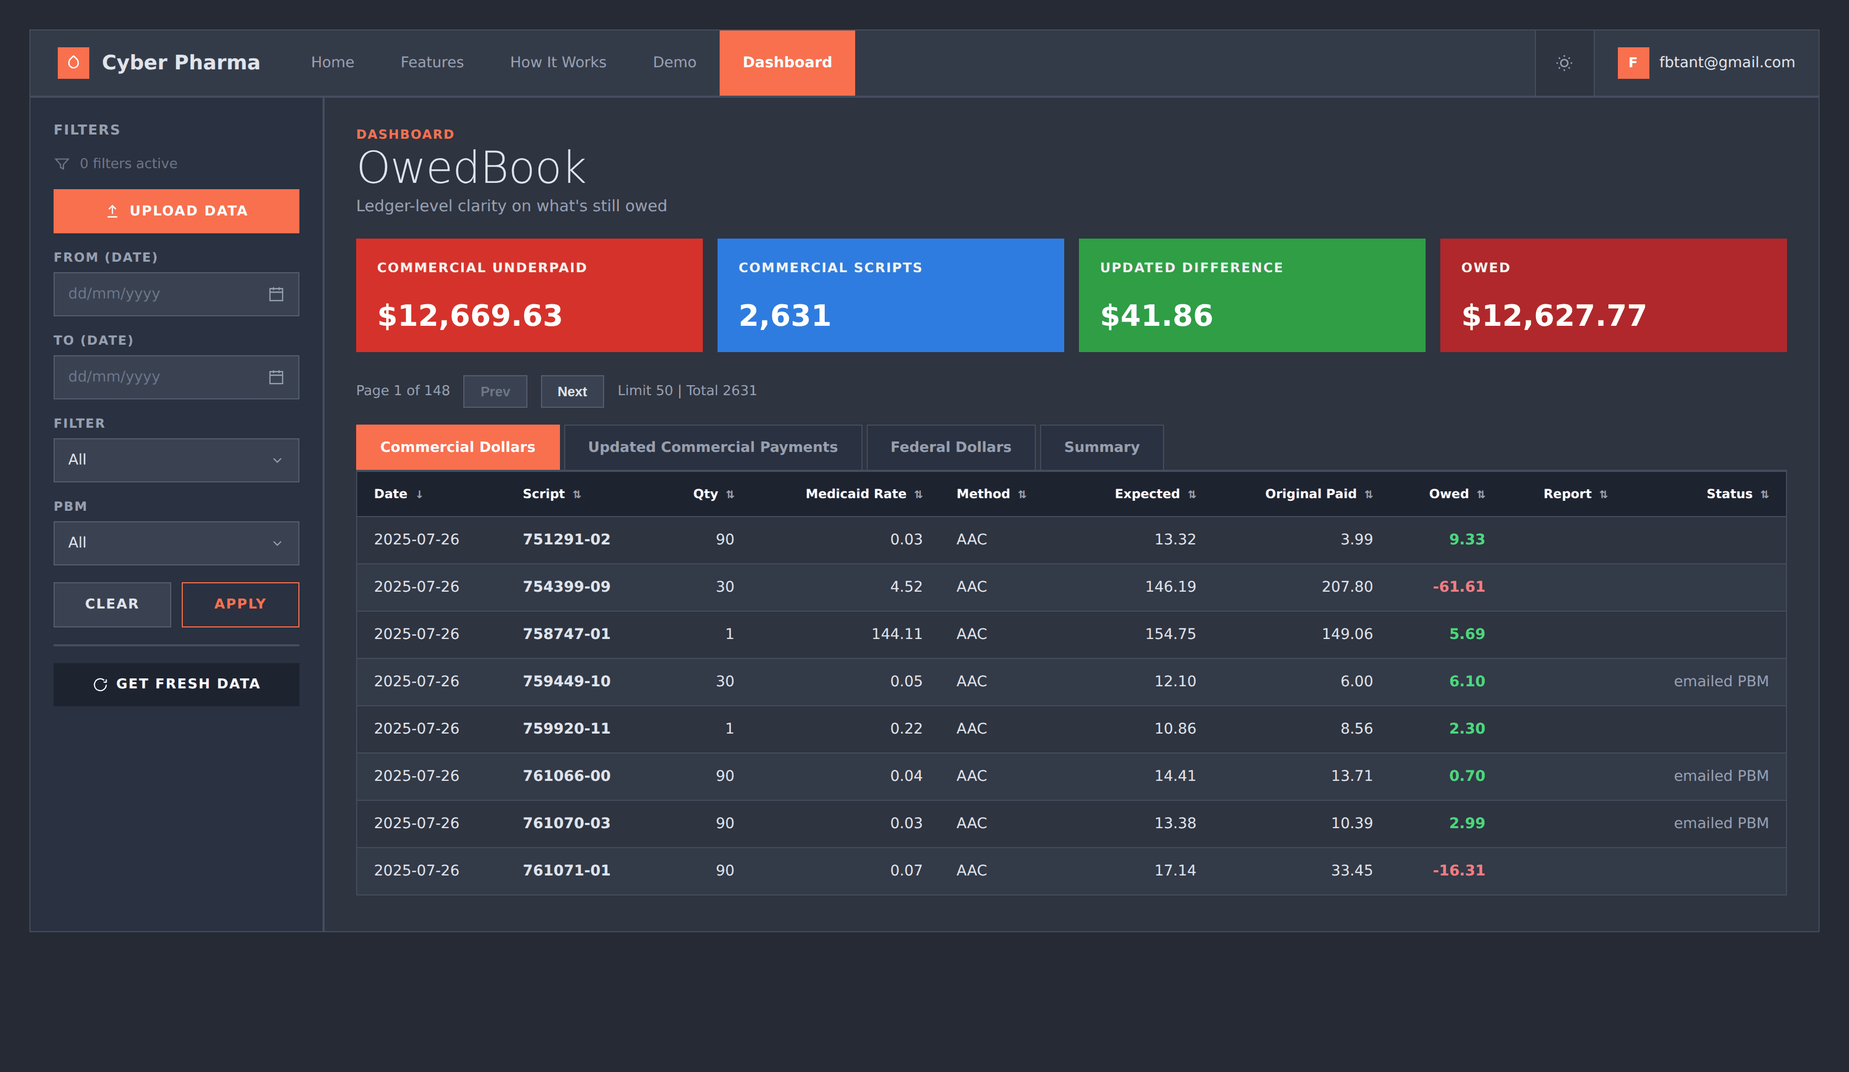Click emailed PBM status for 761066-00
This screenshot has width=1849, height=1072.
(1721, 777)
